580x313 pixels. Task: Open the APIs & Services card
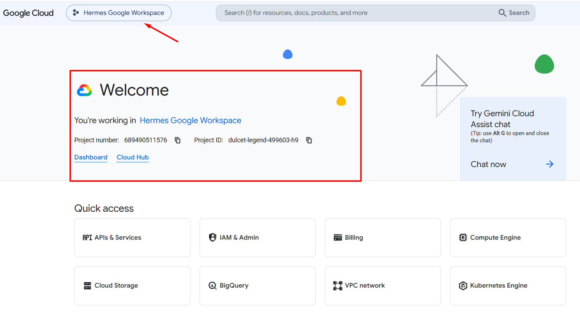(x=132, y=237)
